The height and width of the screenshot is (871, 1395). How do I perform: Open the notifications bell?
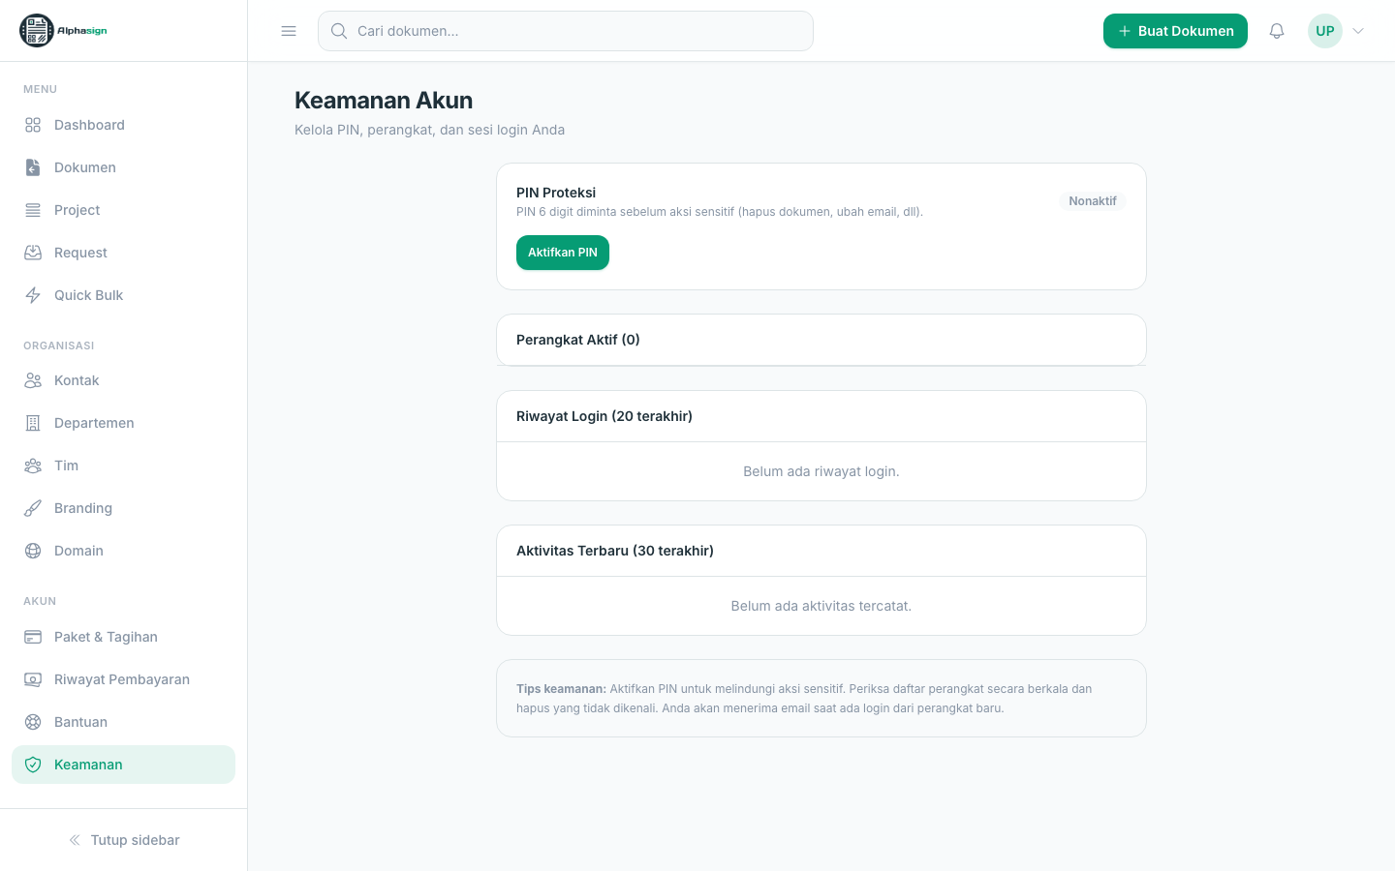(x=1277, y=31)
